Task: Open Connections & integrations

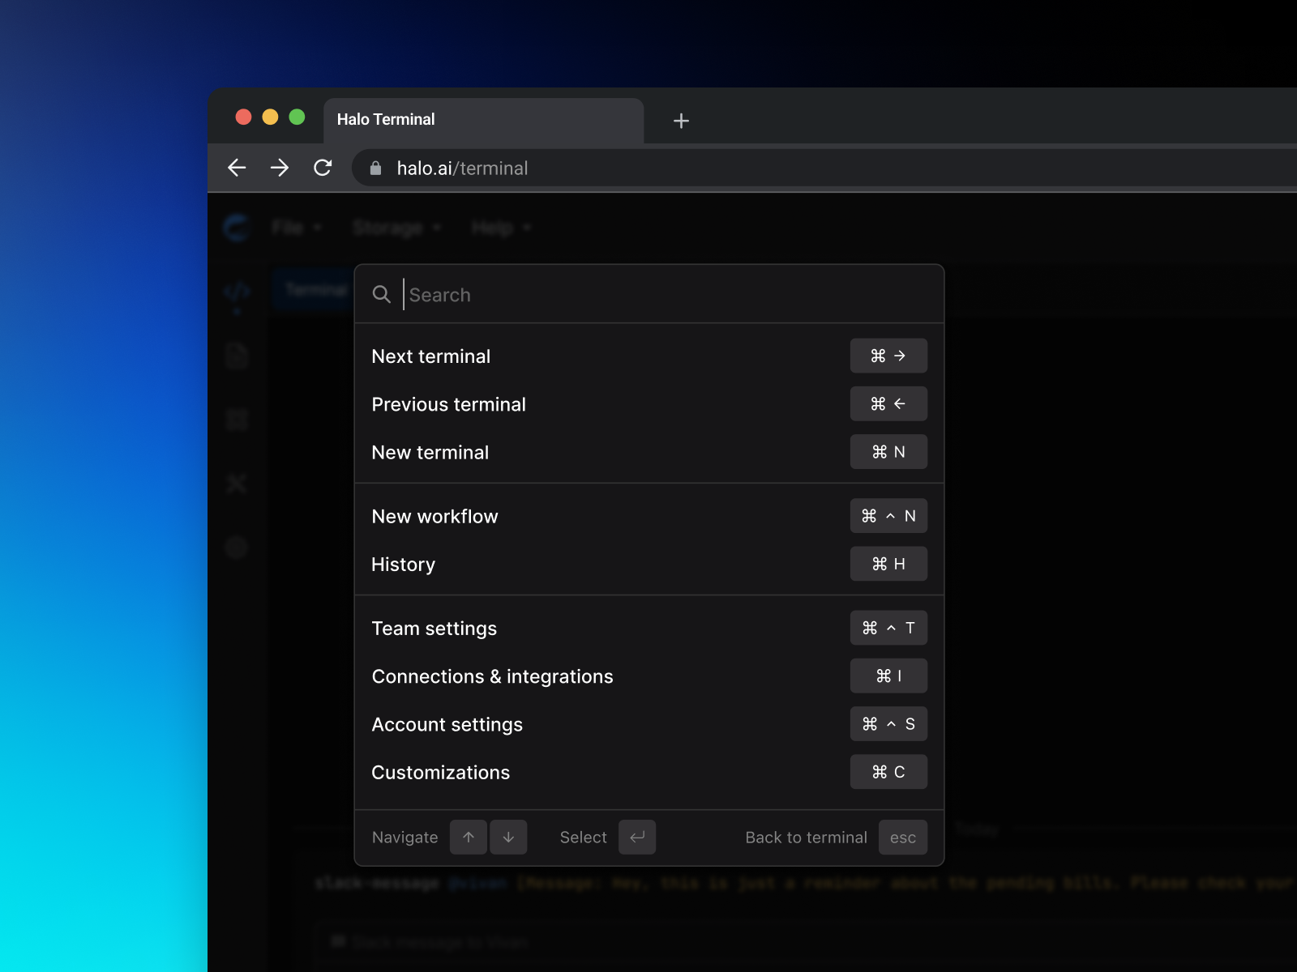Action: [492, 676]
